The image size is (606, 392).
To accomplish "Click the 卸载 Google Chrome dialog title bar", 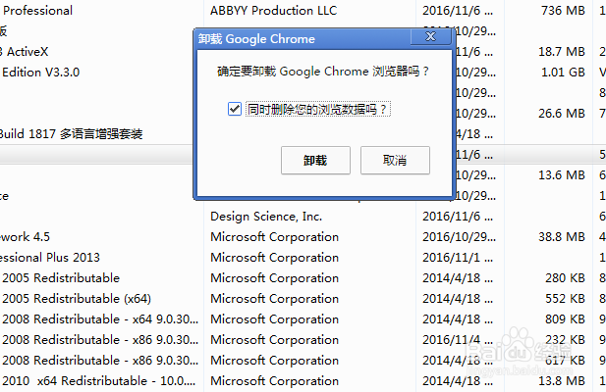I will [x=295, y=39].
